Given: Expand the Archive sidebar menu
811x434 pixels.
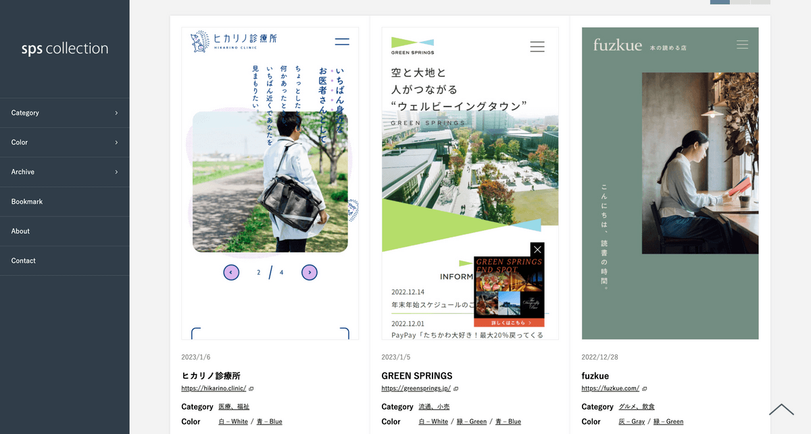Looking at the screenshot, I should (x=64, y=172).
